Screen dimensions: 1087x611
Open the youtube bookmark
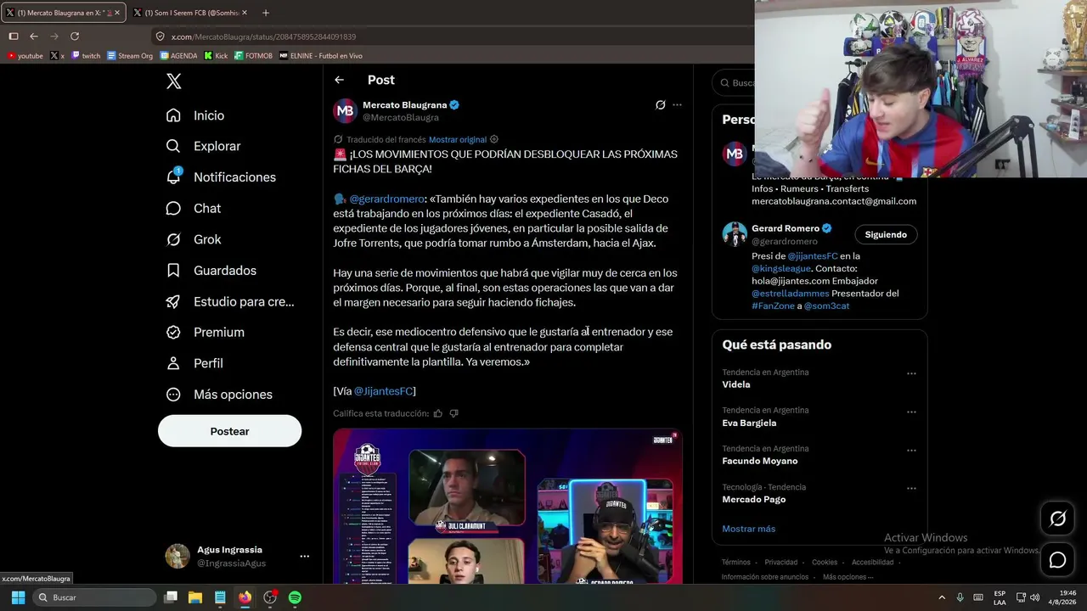tap(25, 56)
